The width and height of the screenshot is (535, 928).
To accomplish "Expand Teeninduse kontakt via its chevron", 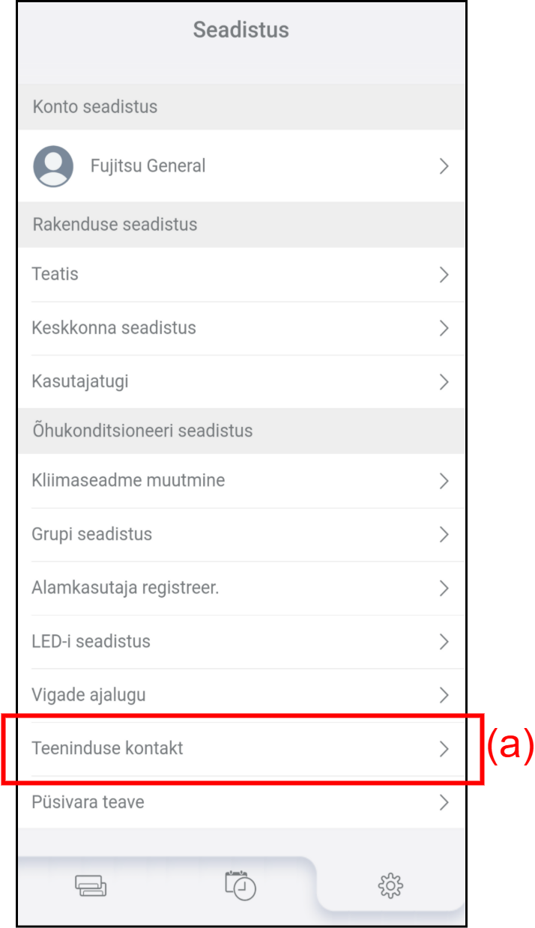I will click(x=444, y=748).
